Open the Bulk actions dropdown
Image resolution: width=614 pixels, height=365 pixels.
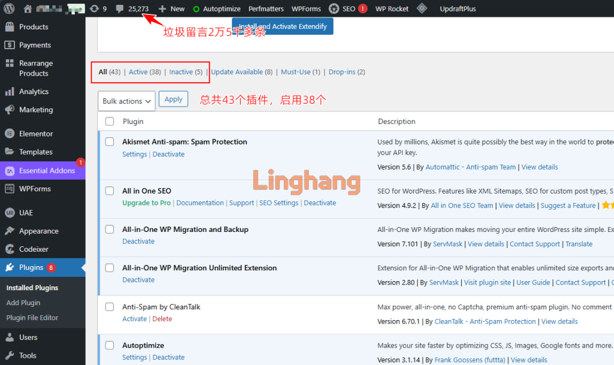pos(126,101)
